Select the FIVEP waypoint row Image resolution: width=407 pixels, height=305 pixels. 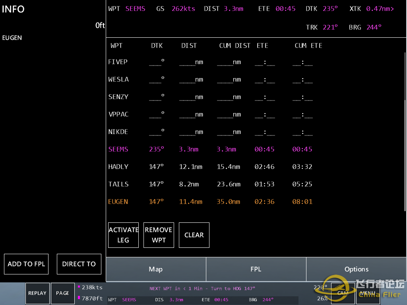click(x=211, y=62)
